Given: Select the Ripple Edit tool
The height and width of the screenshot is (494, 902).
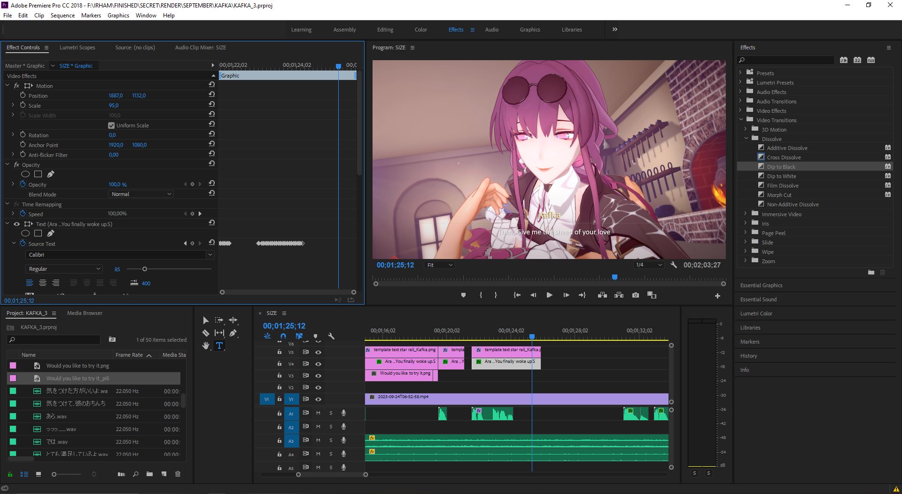Looking at the screenshot, I should [x=233, y=320].
